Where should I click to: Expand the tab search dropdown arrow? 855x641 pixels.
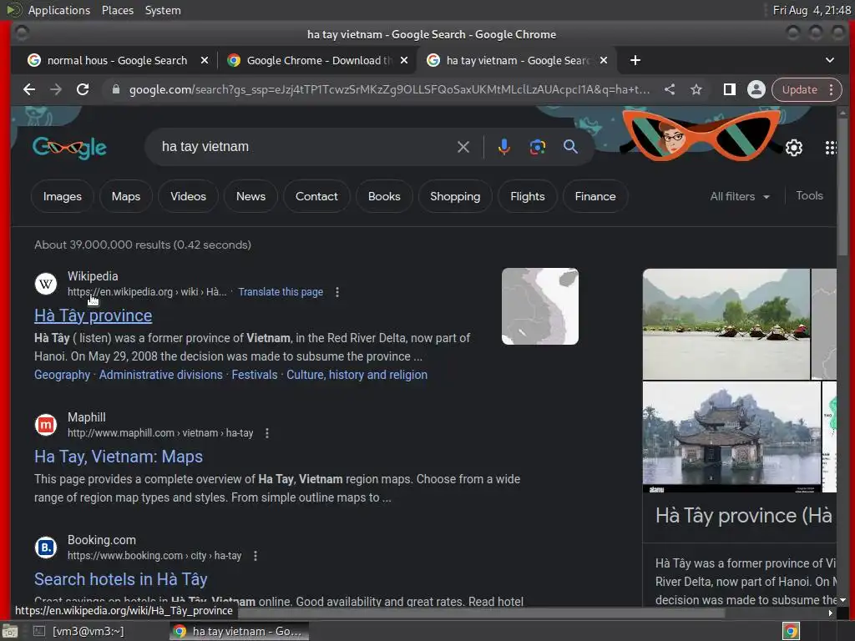(829, 60)
